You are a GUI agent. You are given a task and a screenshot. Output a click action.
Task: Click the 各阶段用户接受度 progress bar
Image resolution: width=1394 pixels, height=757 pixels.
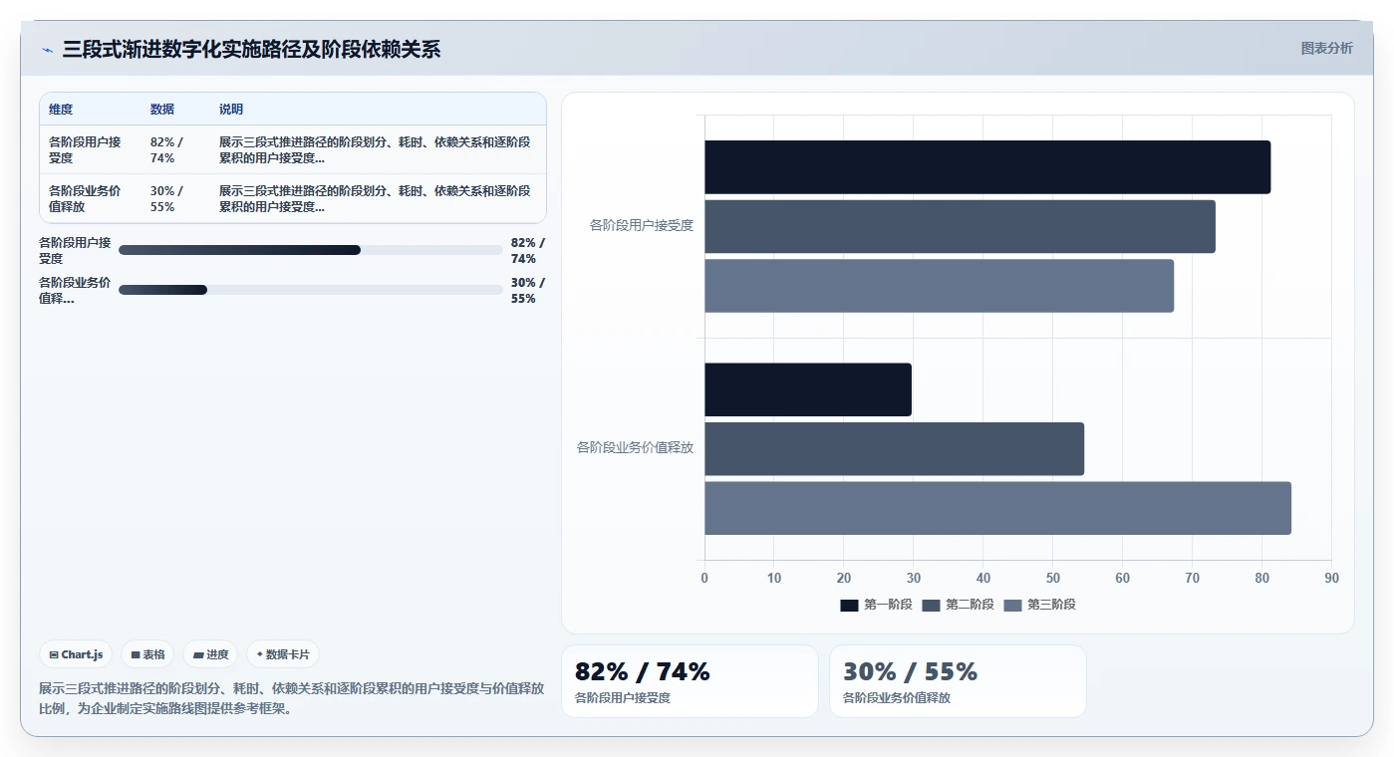tap(310, 250)
